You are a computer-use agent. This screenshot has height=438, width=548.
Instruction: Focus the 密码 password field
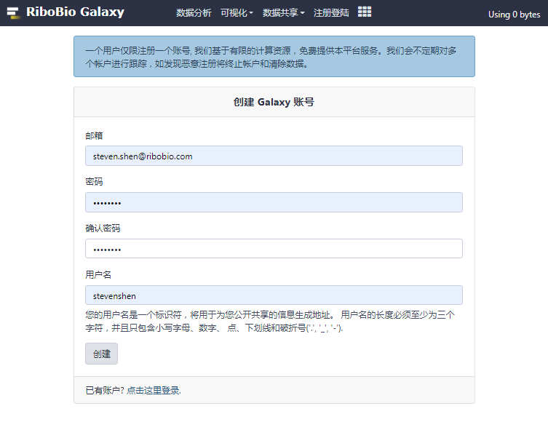tap(274, 202)
